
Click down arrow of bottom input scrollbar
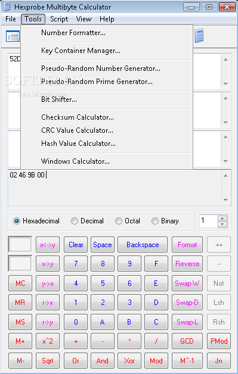pos(226,200)
